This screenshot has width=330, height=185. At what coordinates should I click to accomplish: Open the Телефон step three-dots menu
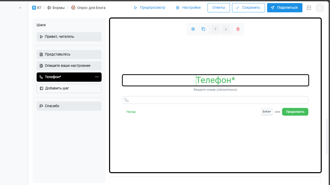tap(97, 77)
